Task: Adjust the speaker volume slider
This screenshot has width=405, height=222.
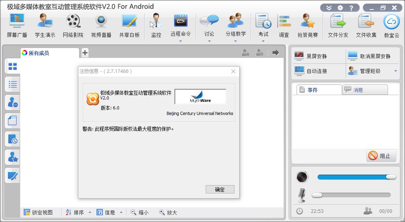Action: [x=357, y=177]
